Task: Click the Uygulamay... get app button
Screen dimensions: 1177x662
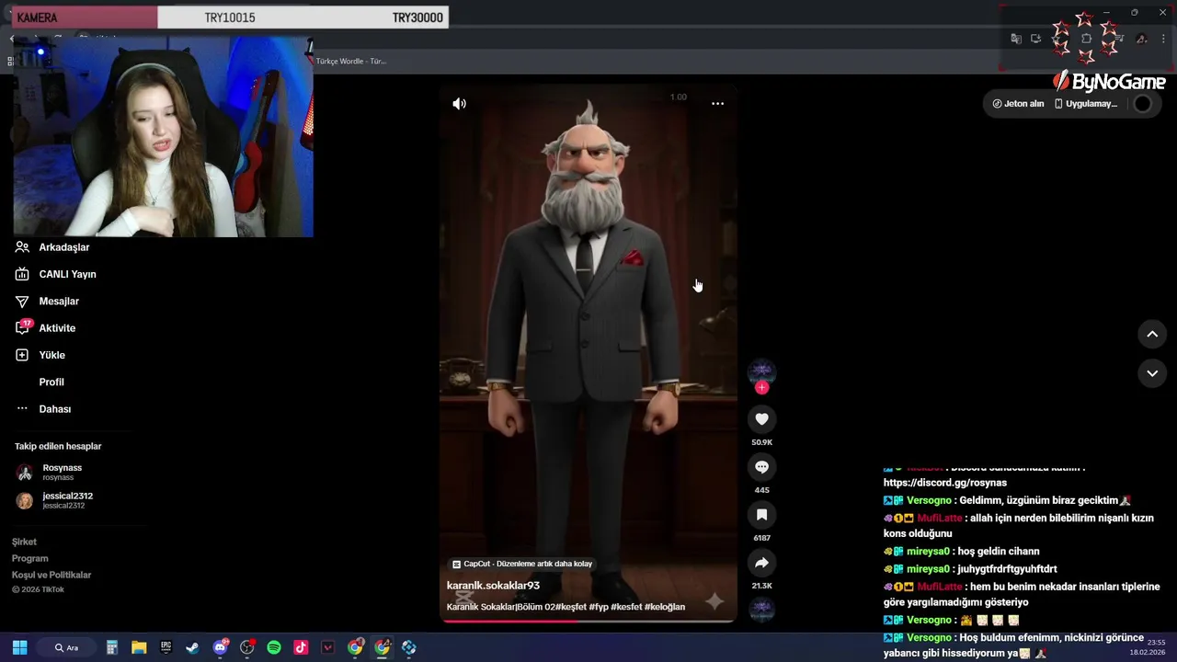Action: tap(1085, 104)
